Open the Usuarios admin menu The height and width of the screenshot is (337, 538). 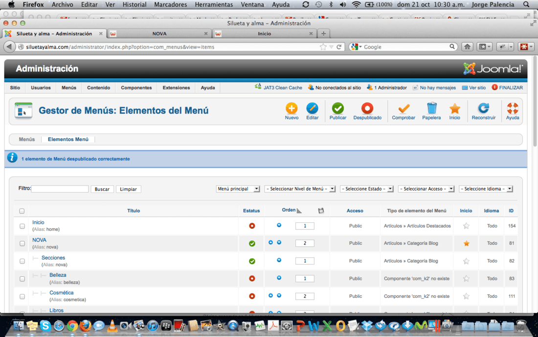(41, 88)
